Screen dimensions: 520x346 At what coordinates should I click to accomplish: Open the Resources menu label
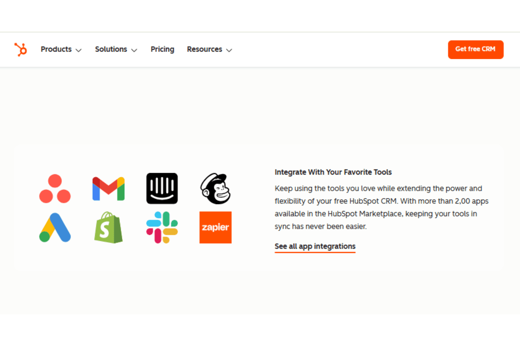point(204,49)
